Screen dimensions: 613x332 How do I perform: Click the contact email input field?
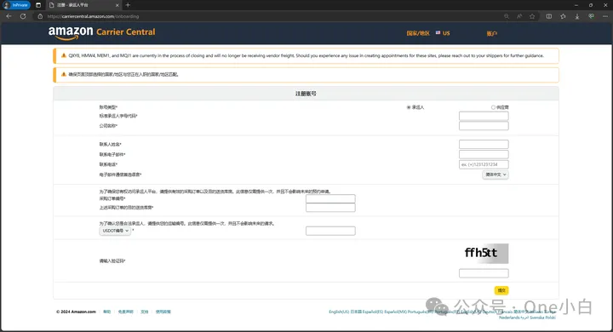(x=484, y=154)
